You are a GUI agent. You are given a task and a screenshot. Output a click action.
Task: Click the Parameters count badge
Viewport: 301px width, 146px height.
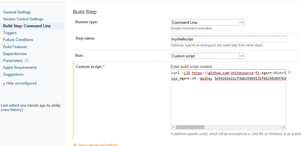(x=26, y=61)
